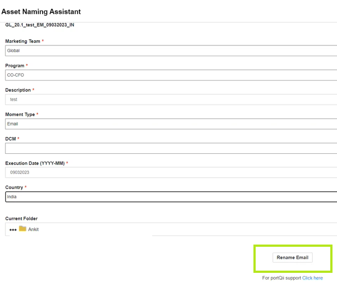Click the Execution Date (YYYY-MM) label
The width and height of the screenshot is (337, 285).
pos(35,163)
